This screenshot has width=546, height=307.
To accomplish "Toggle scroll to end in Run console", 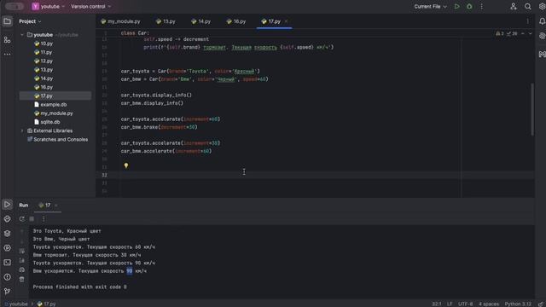I will click(21, 260).
